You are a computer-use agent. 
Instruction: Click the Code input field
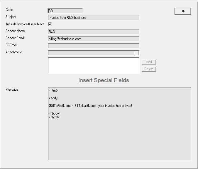[65, 11]
